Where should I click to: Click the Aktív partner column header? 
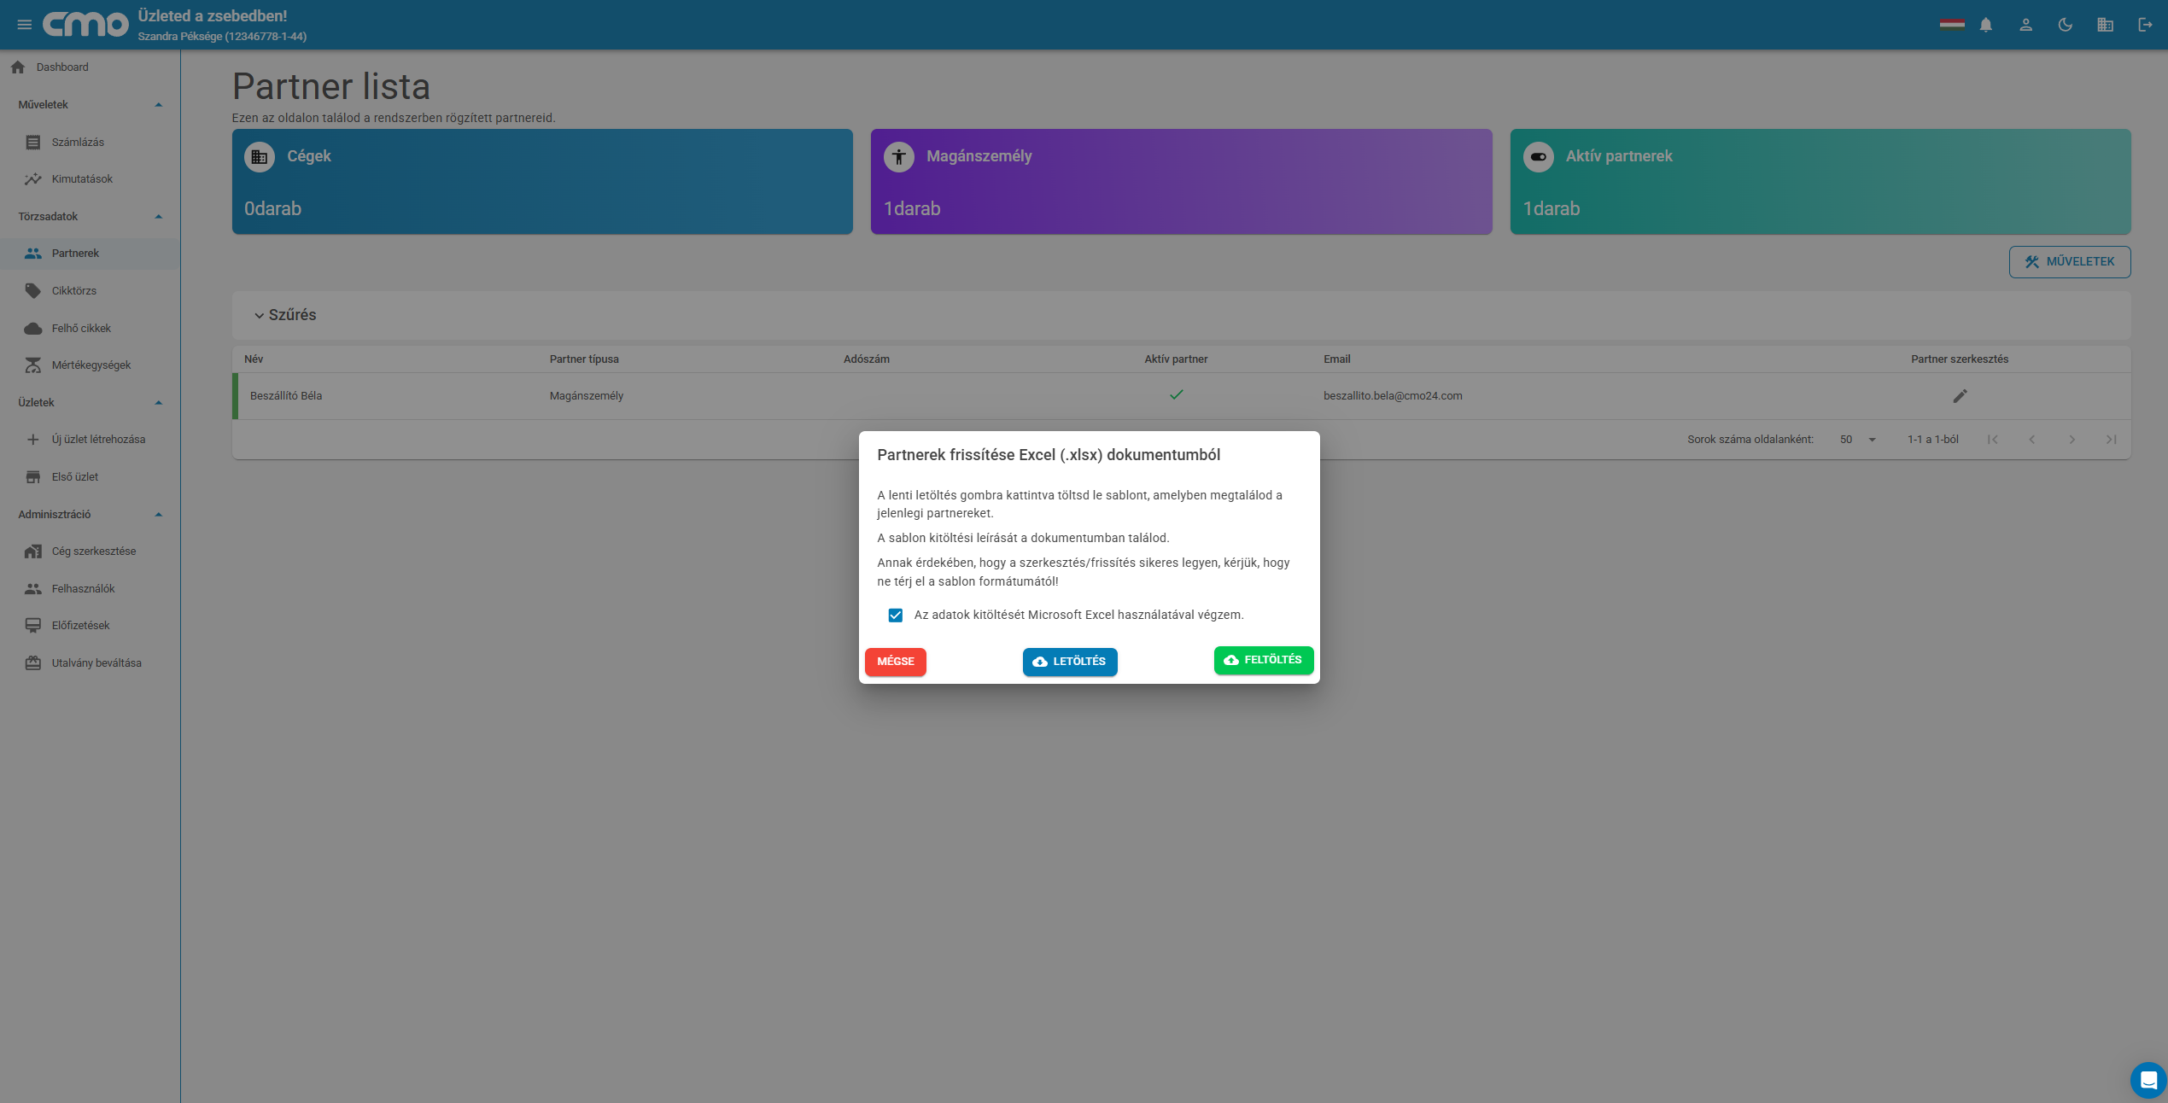click(x=1176, y=359)
